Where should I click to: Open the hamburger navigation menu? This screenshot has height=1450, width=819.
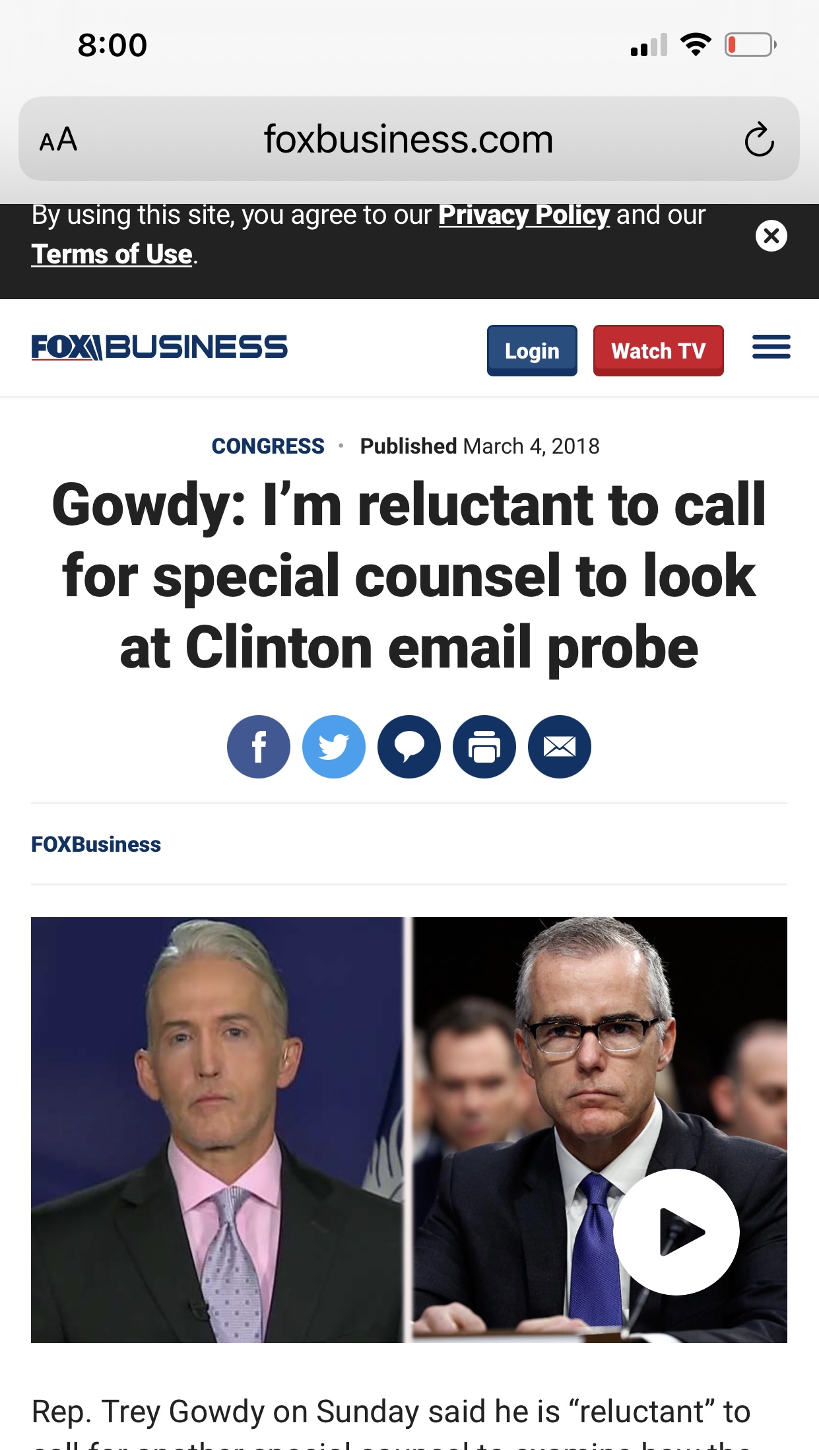pyautogui.click(x=771, y=347)
